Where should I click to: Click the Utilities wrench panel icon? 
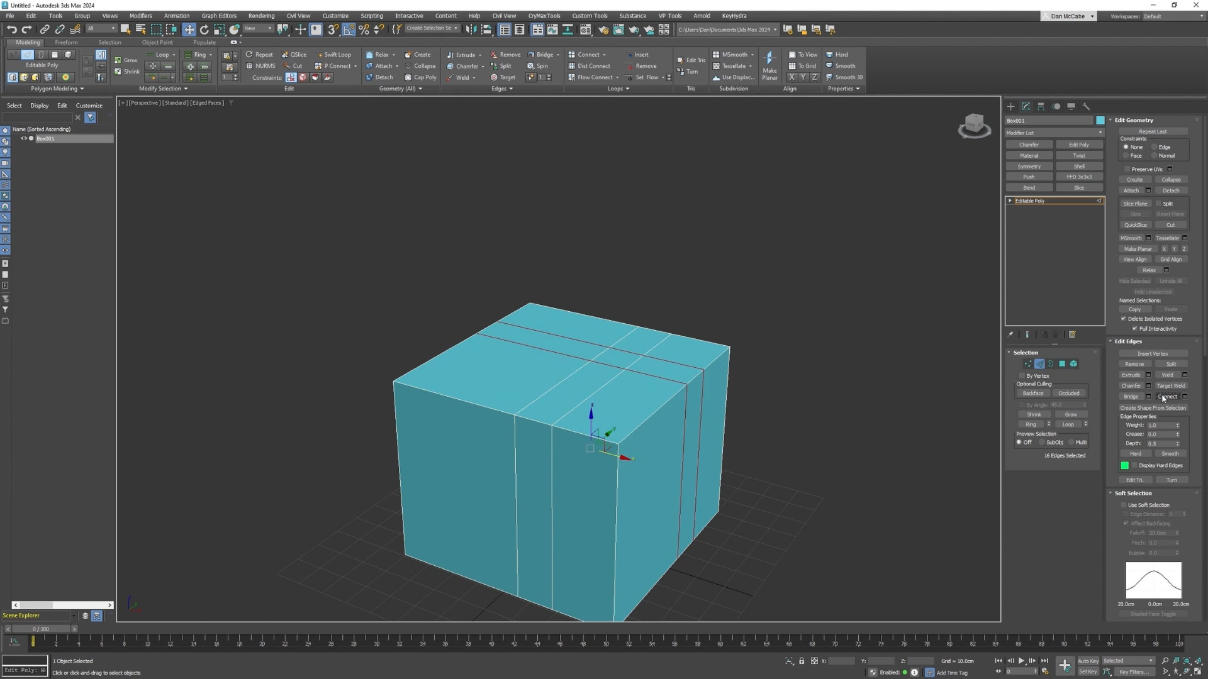pos(1086,106)
